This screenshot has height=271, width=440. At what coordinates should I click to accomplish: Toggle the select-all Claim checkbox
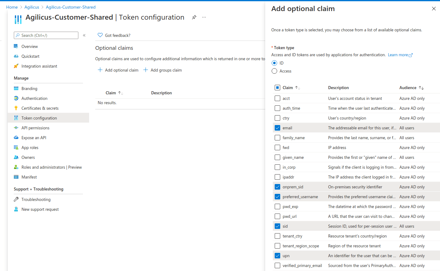click(277, 88)
